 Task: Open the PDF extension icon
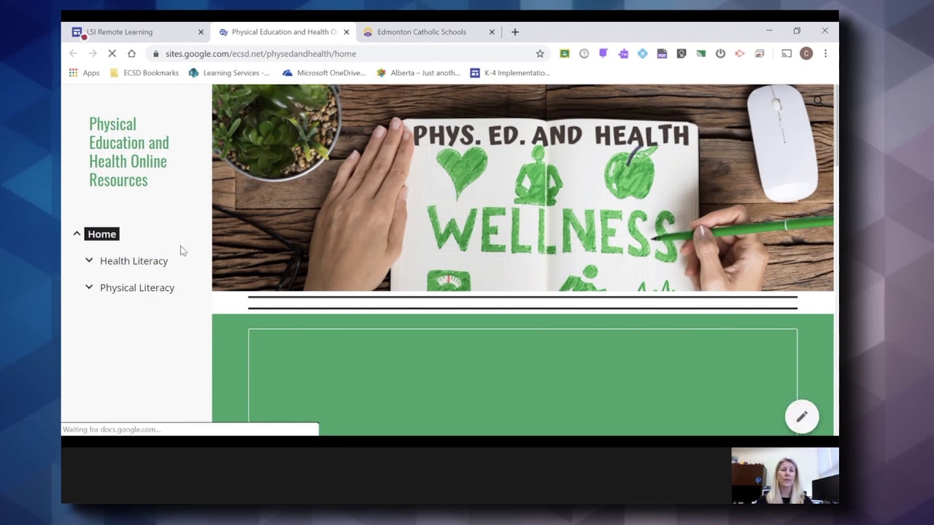click(x=662, y=53)
